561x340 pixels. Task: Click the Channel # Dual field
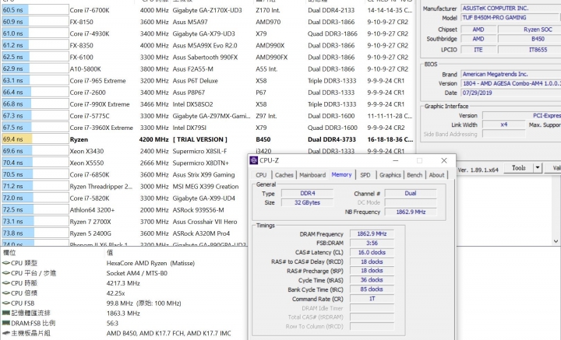point(411,193)
